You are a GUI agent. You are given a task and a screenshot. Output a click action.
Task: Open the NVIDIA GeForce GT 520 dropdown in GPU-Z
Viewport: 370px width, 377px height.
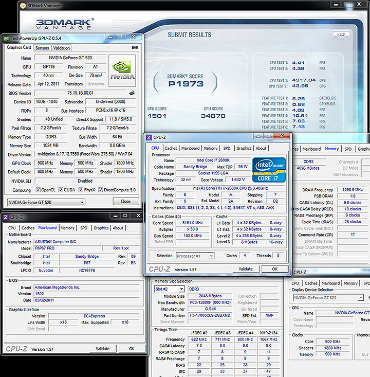[x=46, y=202]
